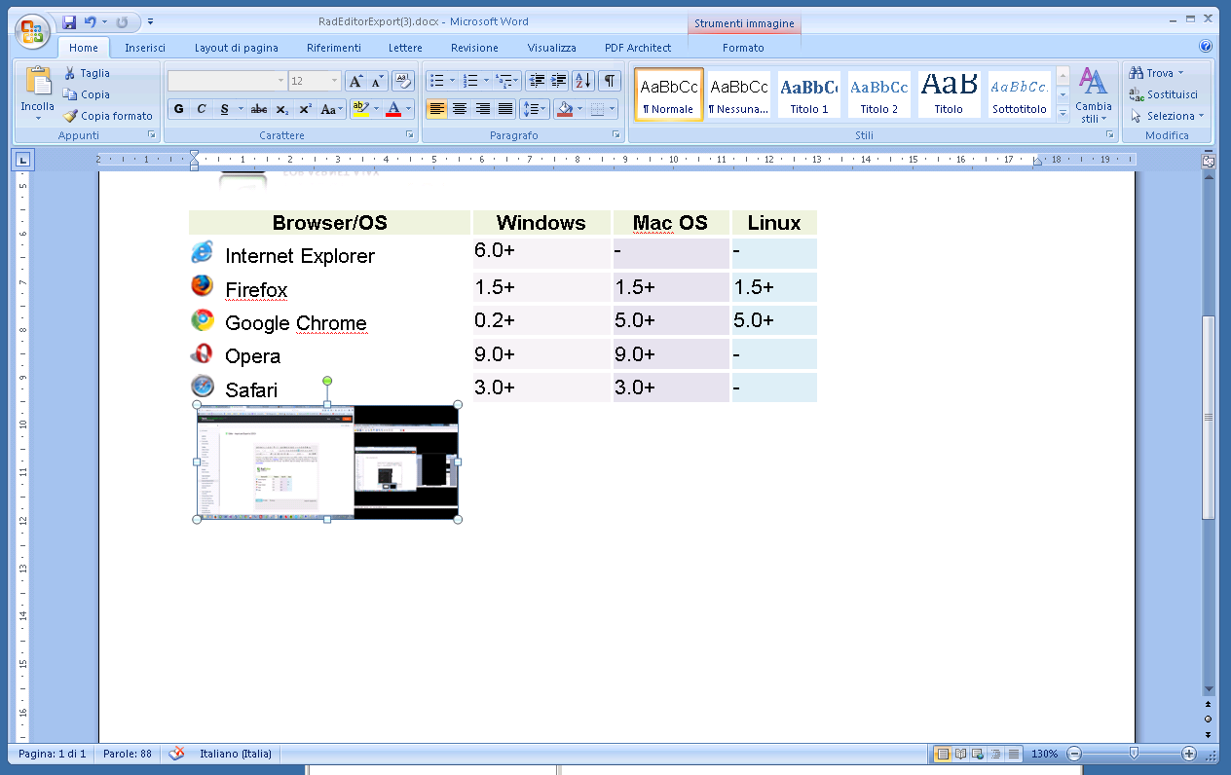This screenshot has width=1231, height=775.
Task: Open Cambia stili menu
Action: [1094, 95]
